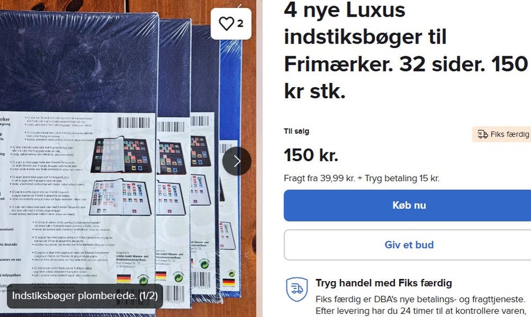The image size is (531, 317).
Task: Click the Køb nu button
Action: click(x=408, y=205)
